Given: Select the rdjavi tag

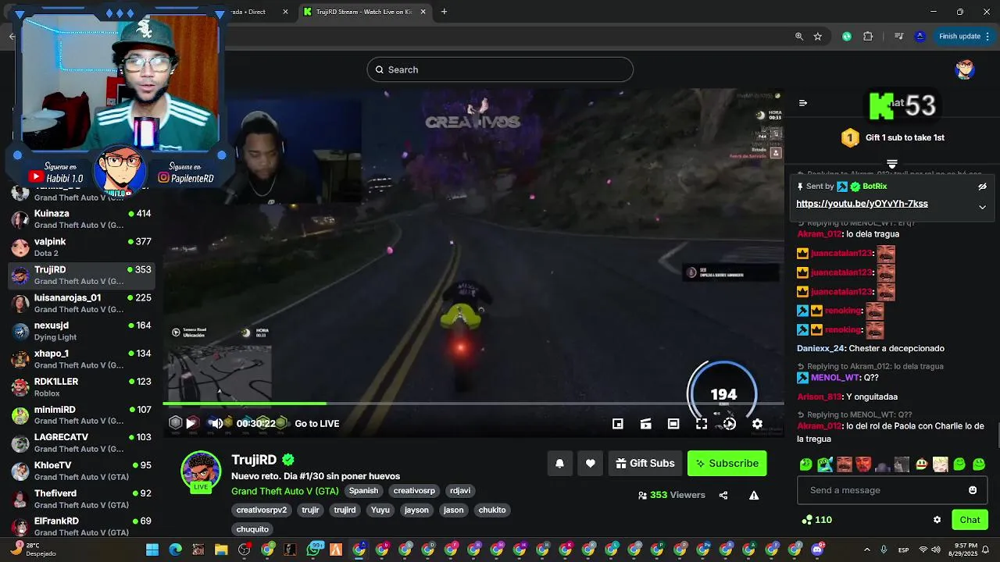Looking at the screenshot, I should tap(460, 491).
